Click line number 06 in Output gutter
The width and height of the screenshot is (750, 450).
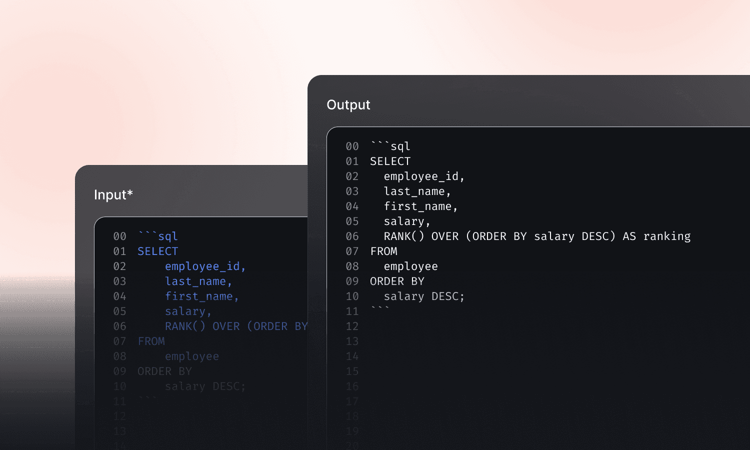tap(352, 236)
